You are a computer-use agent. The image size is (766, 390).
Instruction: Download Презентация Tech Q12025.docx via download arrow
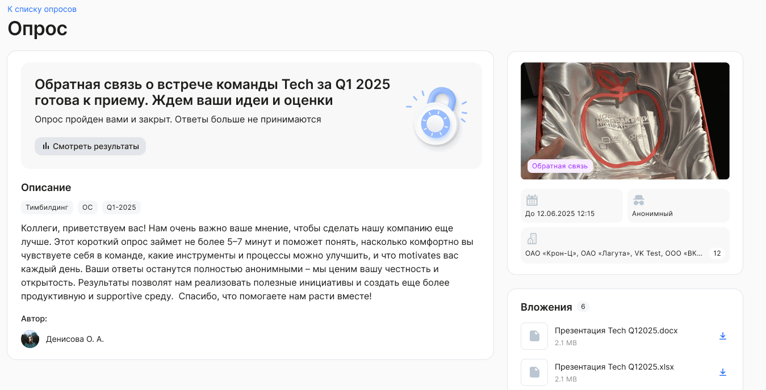(x=723, y=335)
